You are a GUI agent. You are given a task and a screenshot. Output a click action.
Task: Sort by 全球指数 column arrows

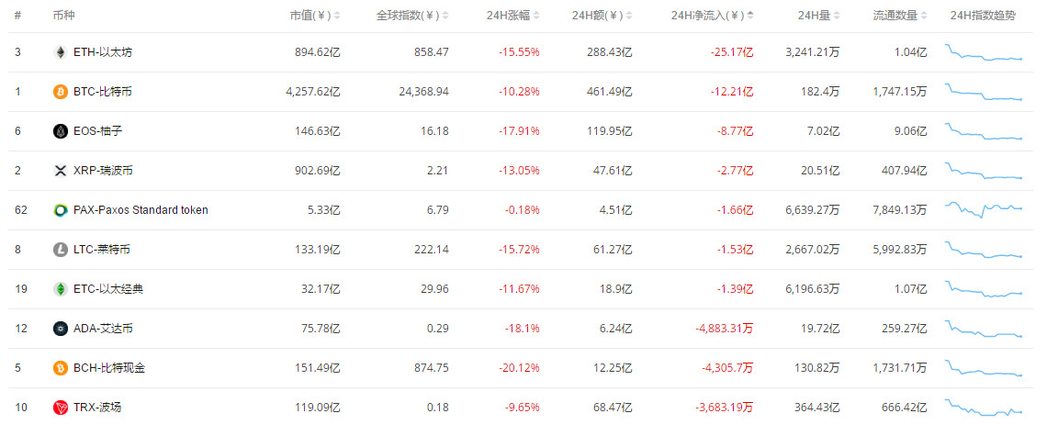[445, 16]
